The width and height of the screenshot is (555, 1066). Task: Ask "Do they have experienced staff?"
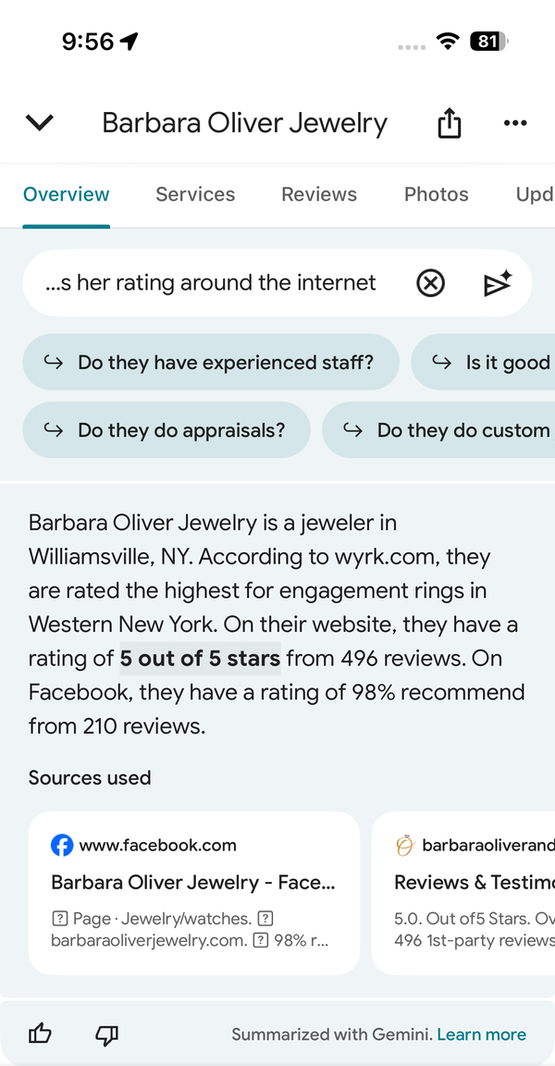211,363
